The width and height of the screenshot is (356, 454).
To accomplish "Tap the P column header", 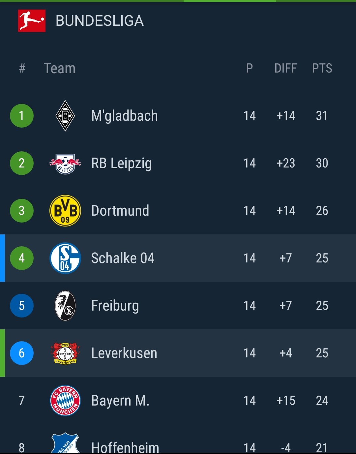I will 250,68.
